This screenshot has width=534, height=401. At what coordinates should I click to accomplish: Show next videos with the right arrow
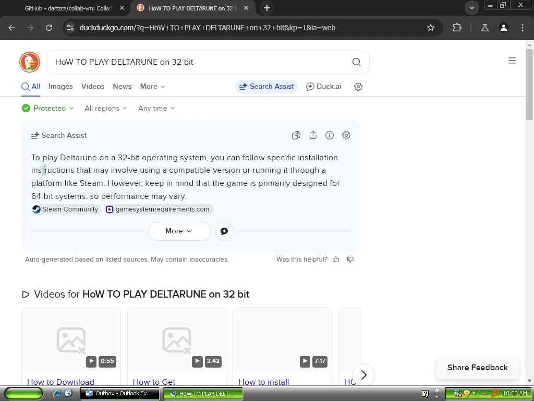click(363, 375)
